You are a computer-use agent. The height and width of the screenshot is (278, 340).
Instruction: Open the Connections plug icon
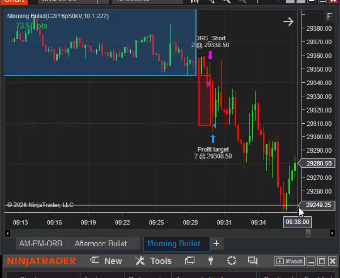point(211,261)
